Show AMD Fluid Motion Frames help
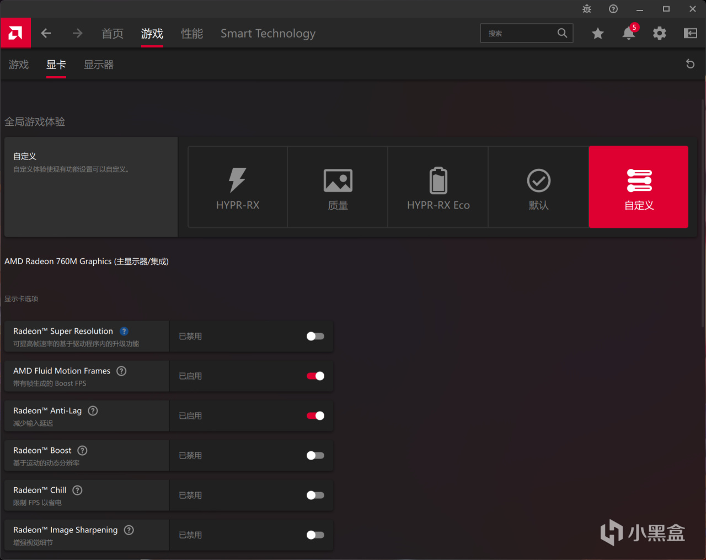Image resolution: width=706 pixels, height=560 pixels. pos(121,371)
